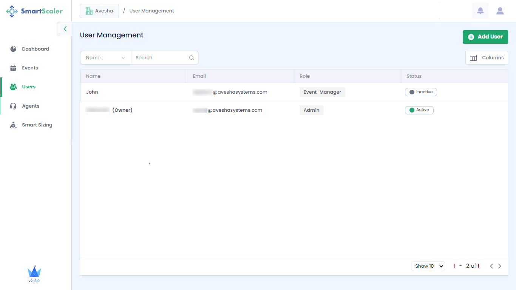Click the Agents headset icon
The width and height of the screenshot is (516, 290).
(13, 106)
